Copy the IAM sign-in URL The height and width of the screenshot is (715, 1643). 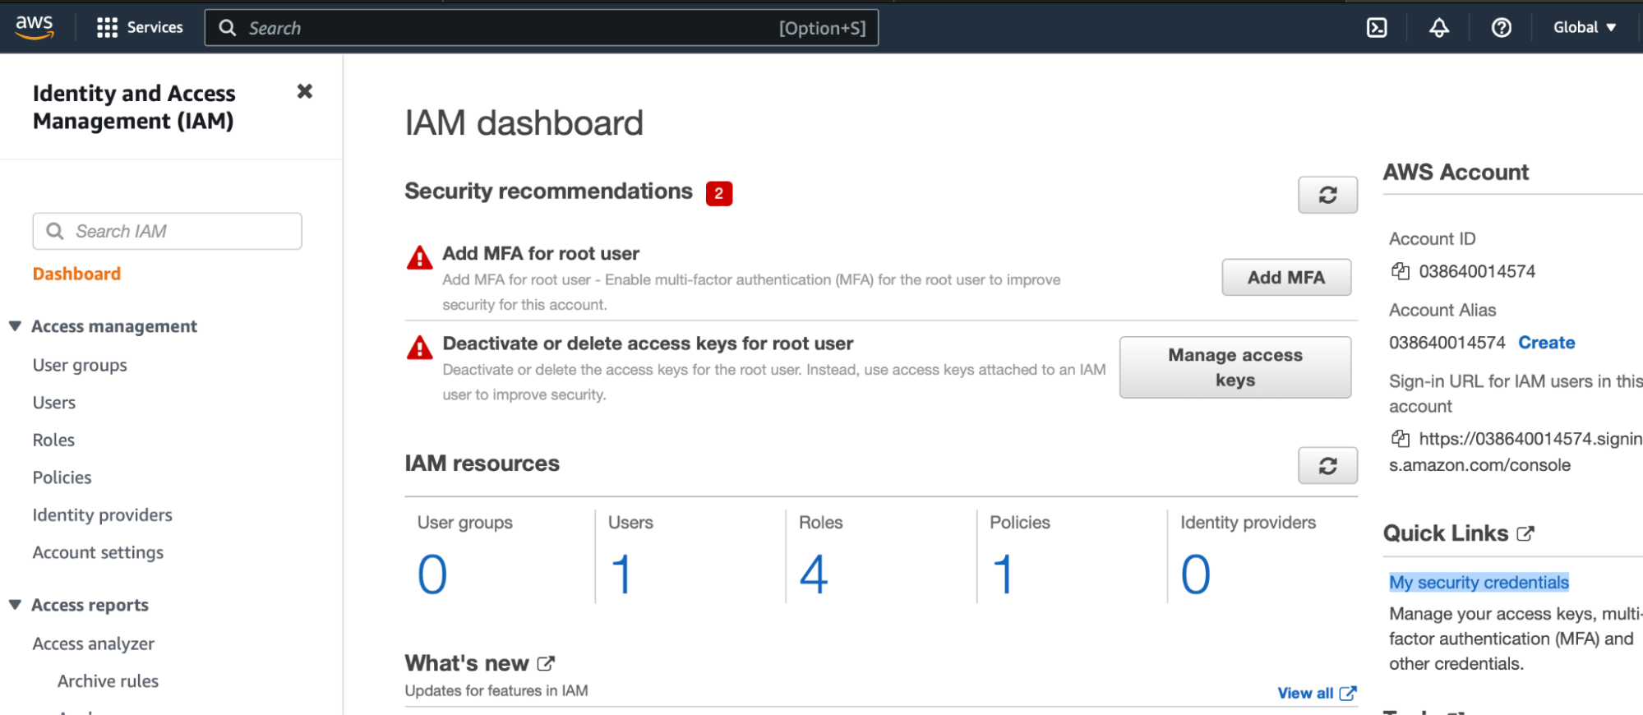[1400, 439]
